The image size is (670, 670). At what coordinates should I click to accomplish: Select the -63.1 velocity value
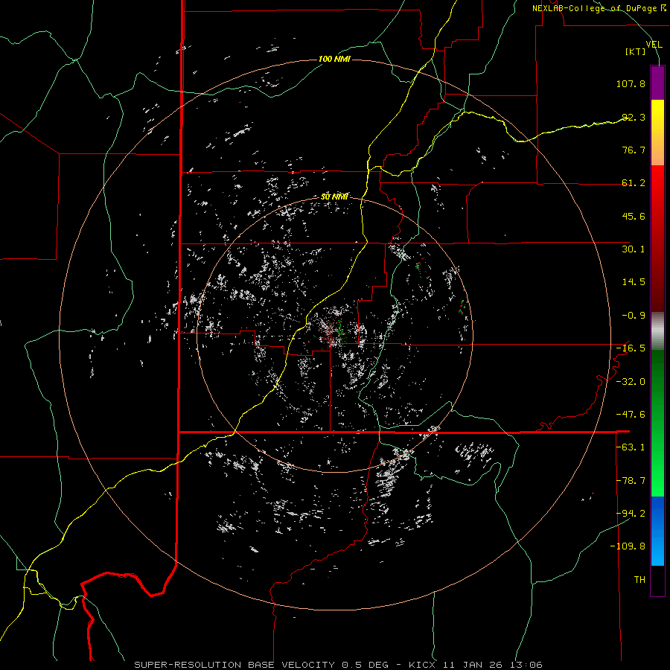(631, 447)
